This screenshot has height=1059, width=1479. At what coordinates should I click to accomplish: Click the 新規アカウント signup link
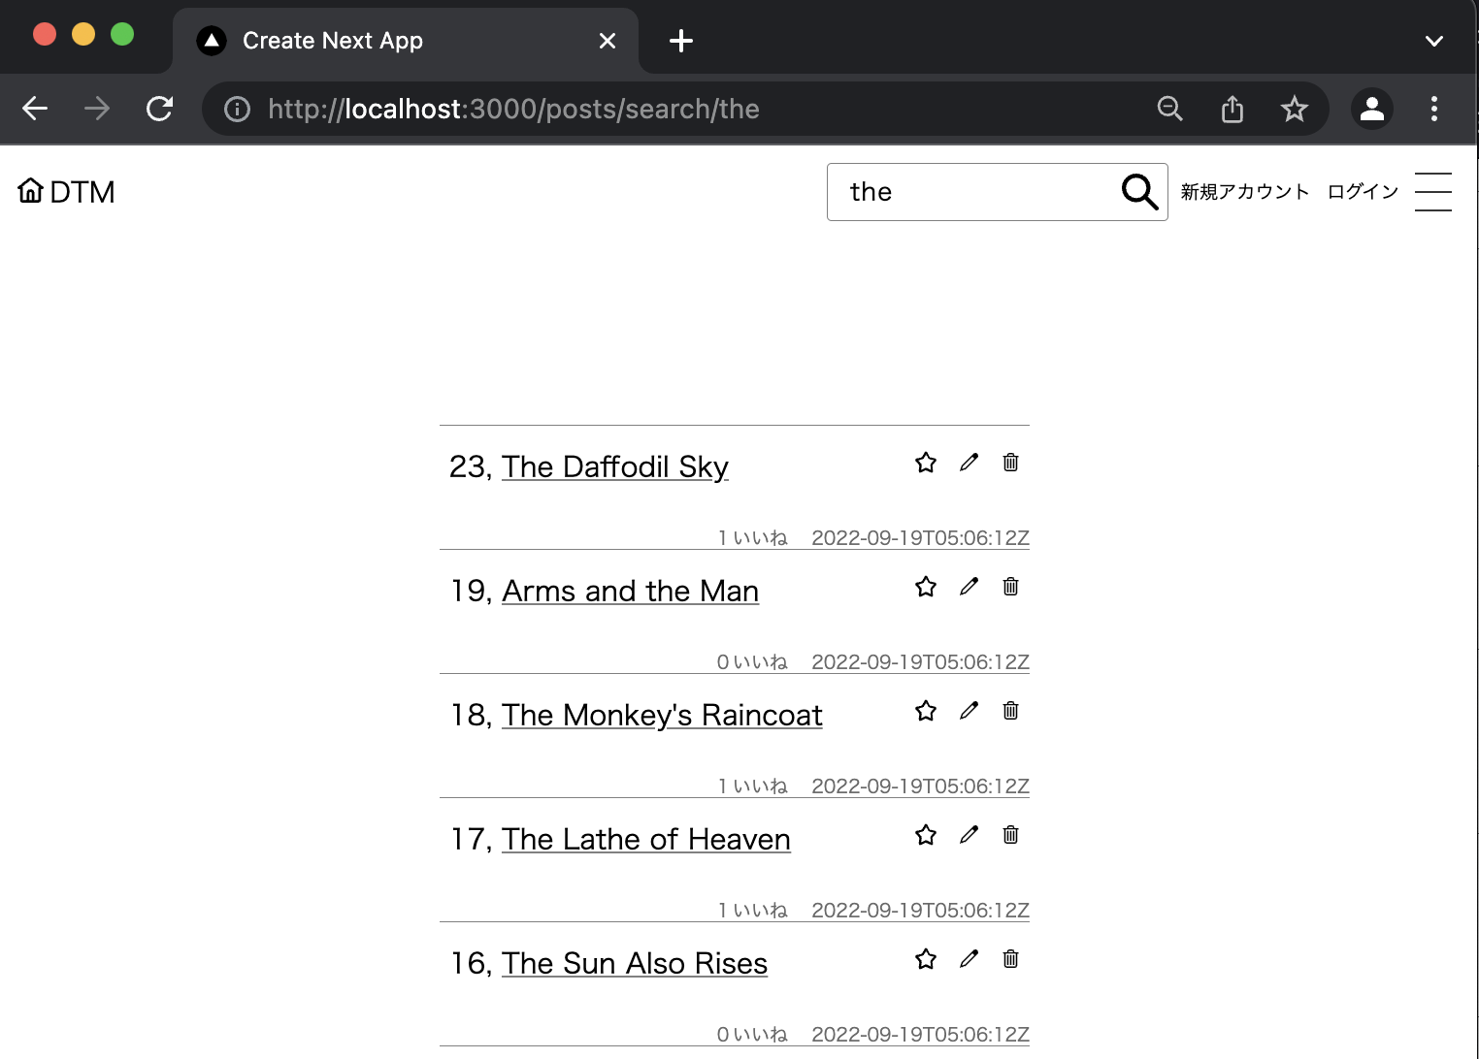pos(1244,192)
